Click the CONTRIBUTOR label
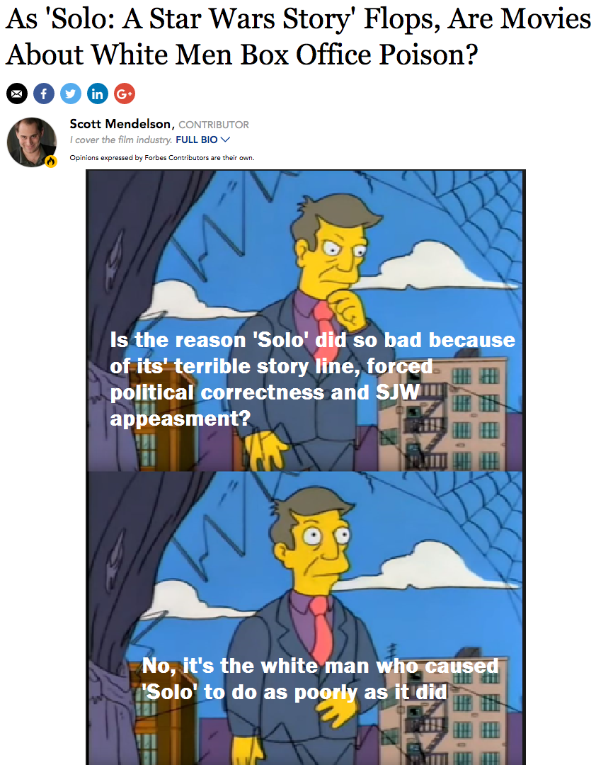596x765 pixels. (214, 125)
